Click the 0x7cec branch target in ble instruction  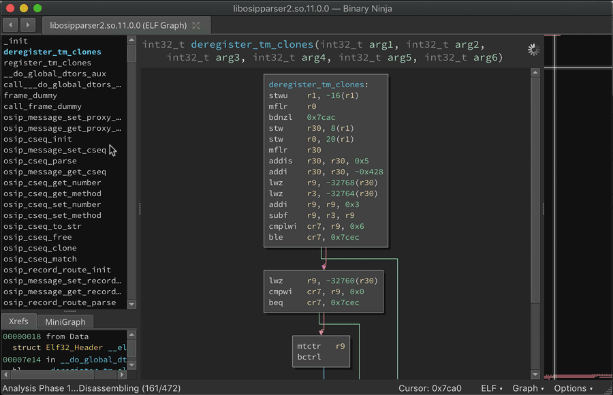coord(345,237)
